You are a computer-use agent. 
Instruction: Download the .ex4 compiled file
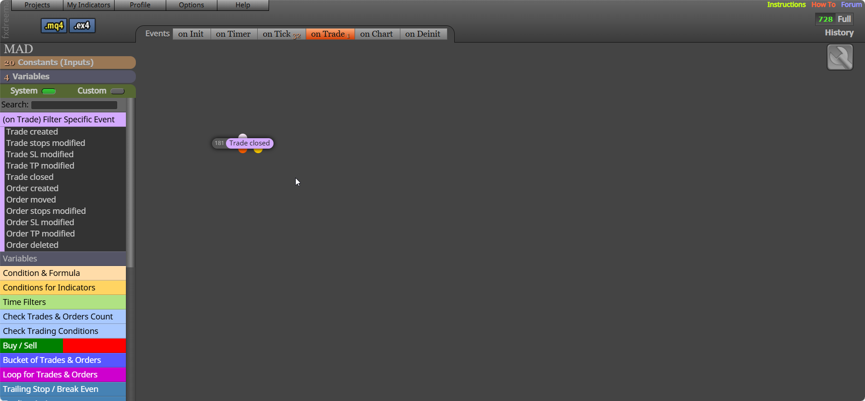[x=82, y=26]
